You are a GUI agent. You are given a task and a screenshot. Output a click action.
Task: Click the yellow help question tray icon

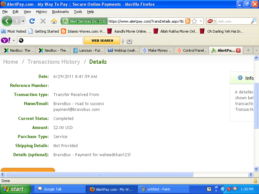pyautogui.click(x=209, y=189)
